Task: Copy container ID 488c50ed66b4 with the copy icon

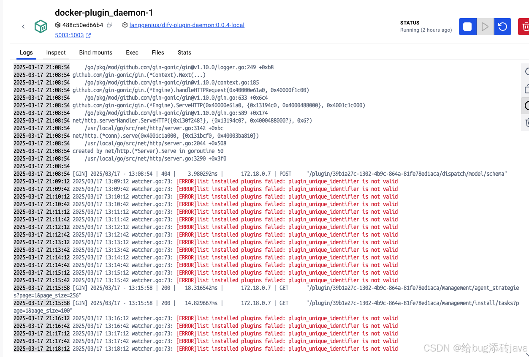Action: (x=109, y=25)
